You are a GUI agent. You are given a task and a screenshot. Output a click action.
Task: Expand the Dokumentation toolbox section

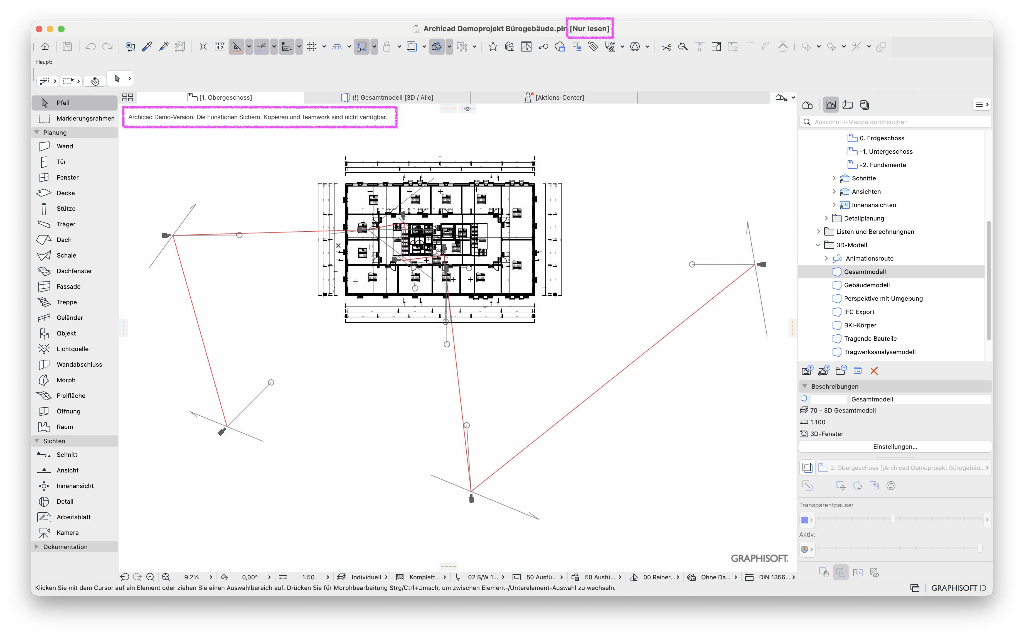coord(37,547)
